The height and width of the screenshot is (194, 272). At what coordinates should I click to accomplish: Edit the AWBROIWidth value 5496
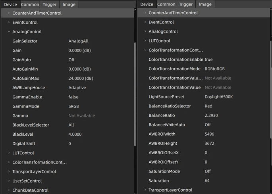pyautogui.click(x=210, y=134)
